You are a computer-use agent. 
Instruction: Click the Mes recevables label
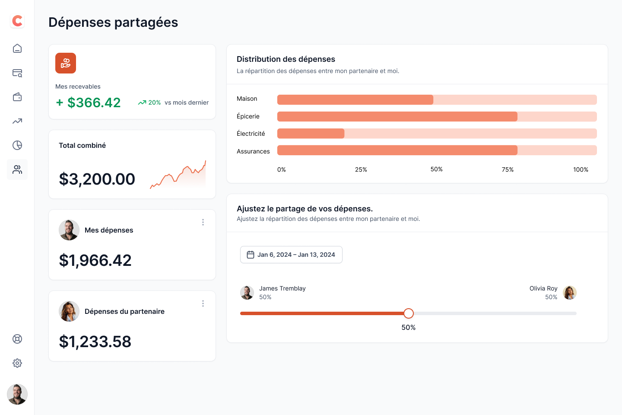[x=78, y=86]
